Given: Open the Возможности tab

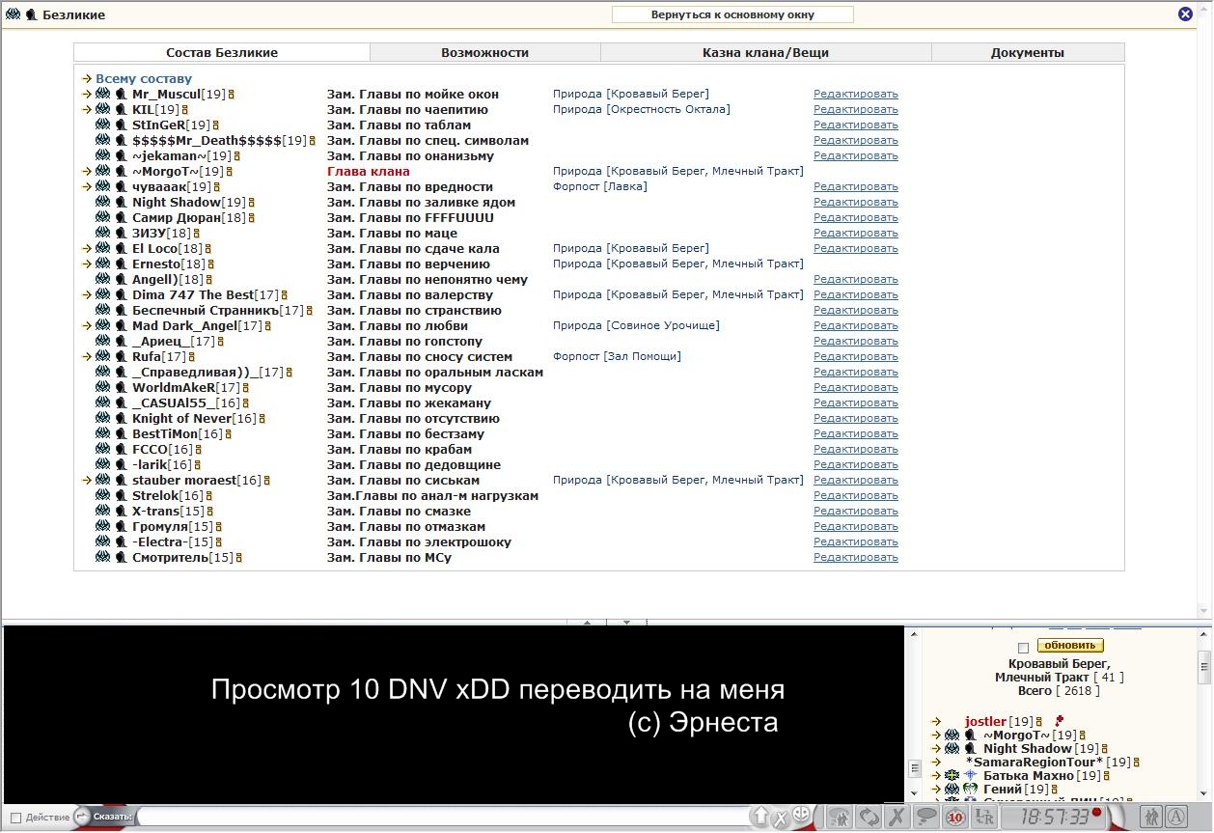Looking at the screenshot, I should tap(484, 52).
